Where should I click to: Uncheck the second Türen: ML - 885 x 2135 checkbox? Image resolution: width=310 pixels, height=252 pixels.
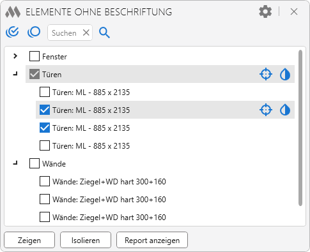coord(45,110)
